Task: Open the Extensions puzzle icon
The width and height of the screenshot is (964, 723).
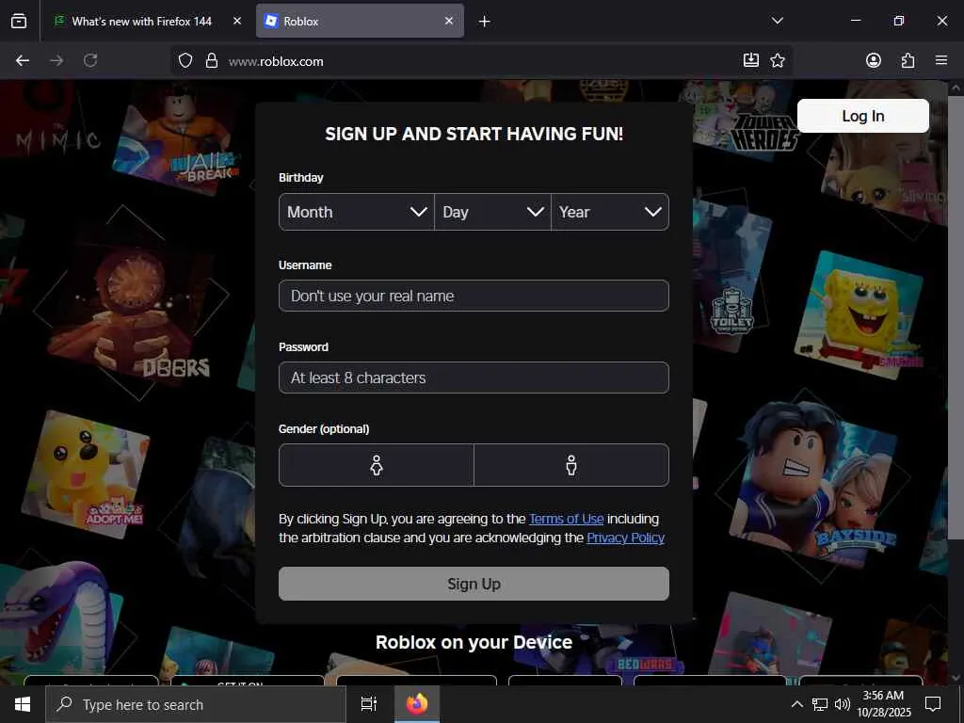Action: point(908,60)
